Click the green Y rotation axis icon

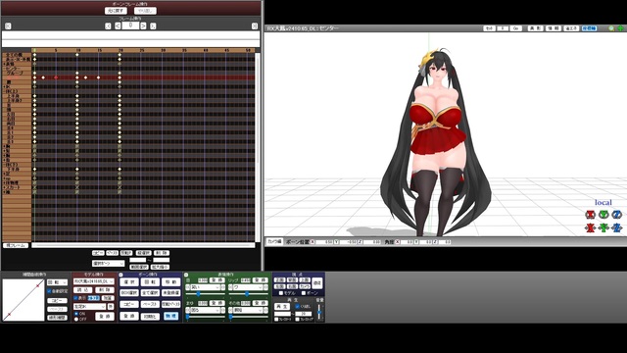(x=603, y=215)
